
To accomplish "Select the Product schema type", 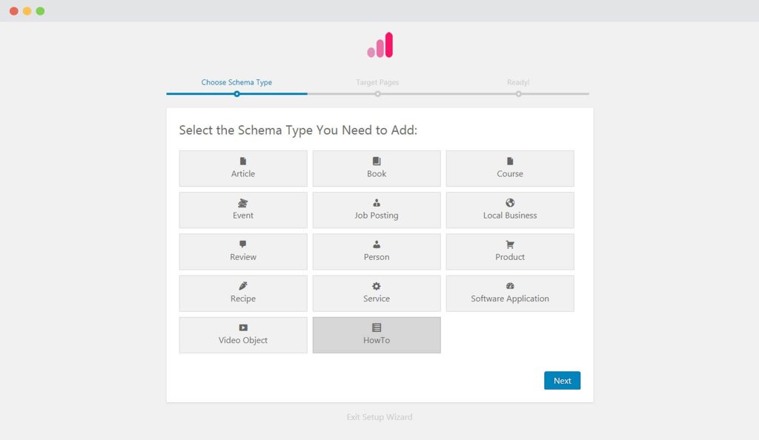I will click(x=510, y=251).
